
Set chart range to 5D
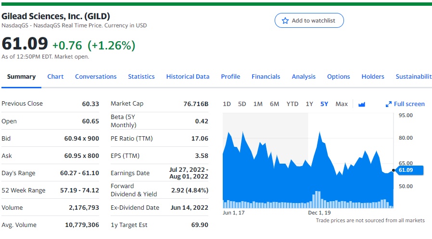(x=242, y=104)
